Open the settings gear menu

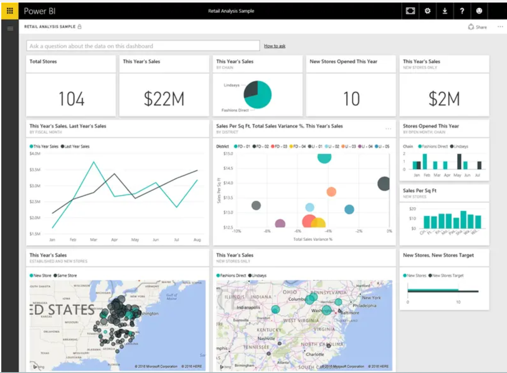[428, 11]
